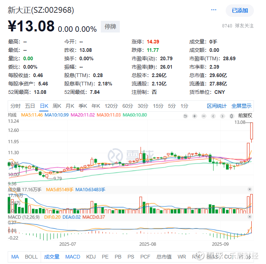Image resolution: width=266 pixels, height=264 pixels.
Task: Click the 市盈率(TTM) 28.69 value
Action: point(229,59)
